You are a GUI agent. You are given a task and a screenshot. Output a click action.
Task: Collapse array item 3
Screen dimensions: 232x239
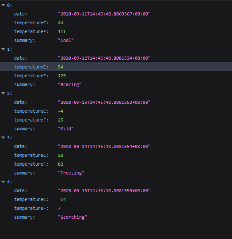pyautogui.click(x=3, y=138)
